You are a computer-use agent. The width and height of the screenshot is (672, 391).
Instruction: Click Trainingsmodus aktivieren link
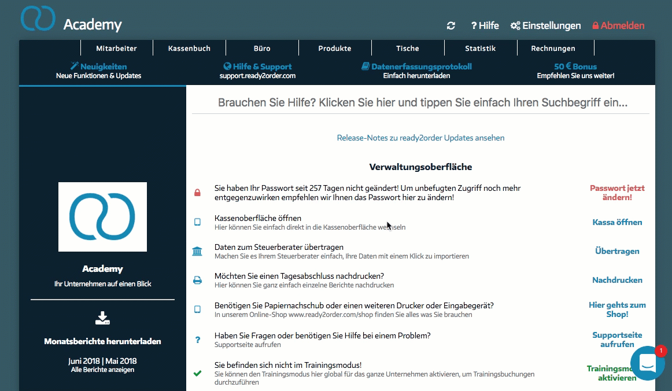tap(612, 373)
